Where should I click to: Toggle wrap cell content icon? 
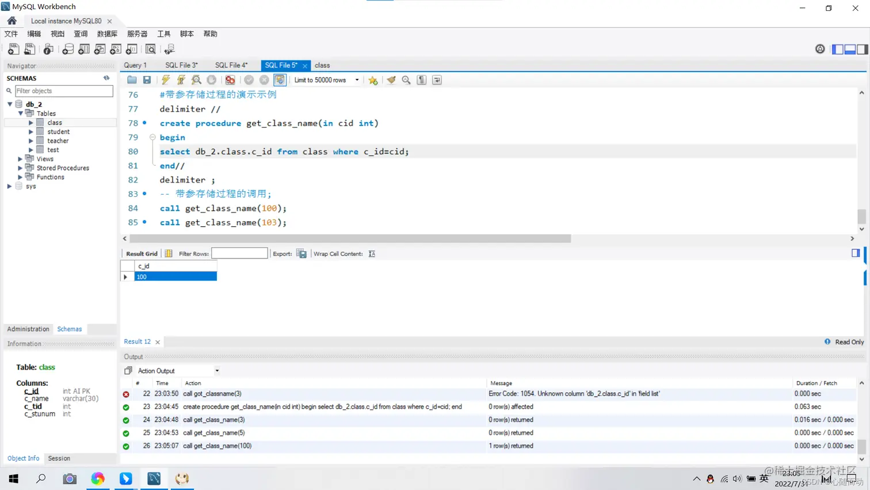click(372, 253)
